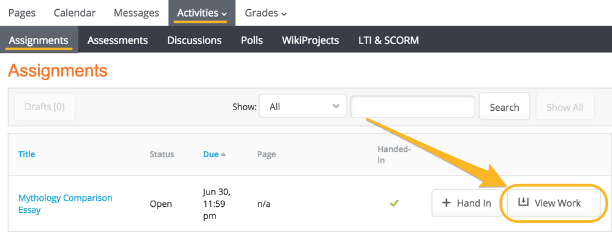The width and height of the screenshot is (612, 238).
Task: Expand the Grades menu chevron
Action: click(284, 14)
